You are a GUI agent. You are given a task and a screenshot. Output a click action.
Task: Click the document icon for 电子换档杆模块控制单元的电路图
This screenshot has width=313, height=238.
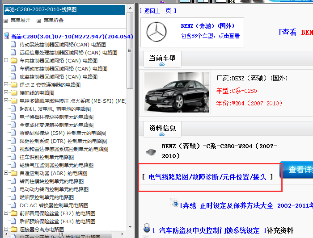[13, 117]
